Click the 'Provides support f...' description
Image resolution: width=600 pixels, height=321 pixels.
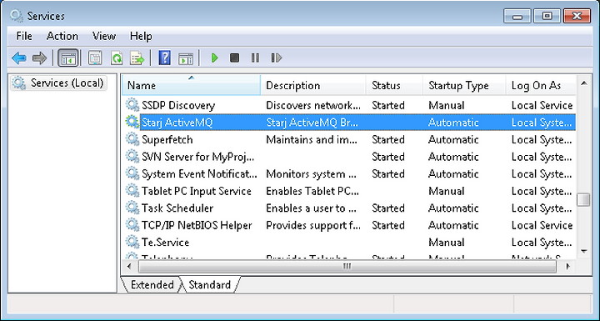pos(313,225)
